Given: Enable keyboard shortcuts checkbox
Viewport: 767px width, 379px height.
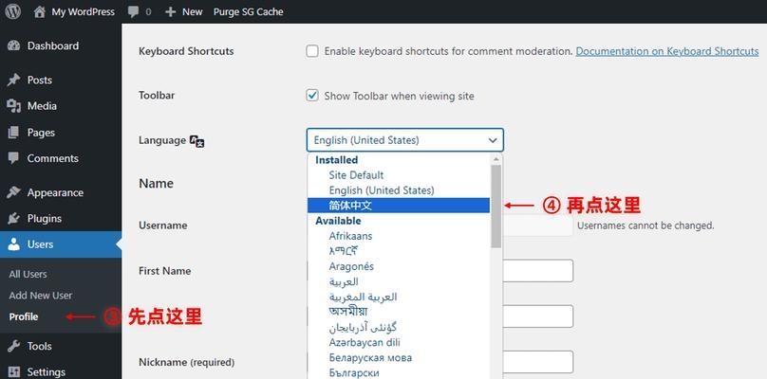Looking at the screenshot, I should pos(312,51).
